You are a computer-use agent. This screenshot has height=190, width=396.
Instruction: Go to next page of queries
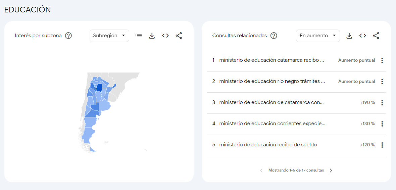(331, 171)
